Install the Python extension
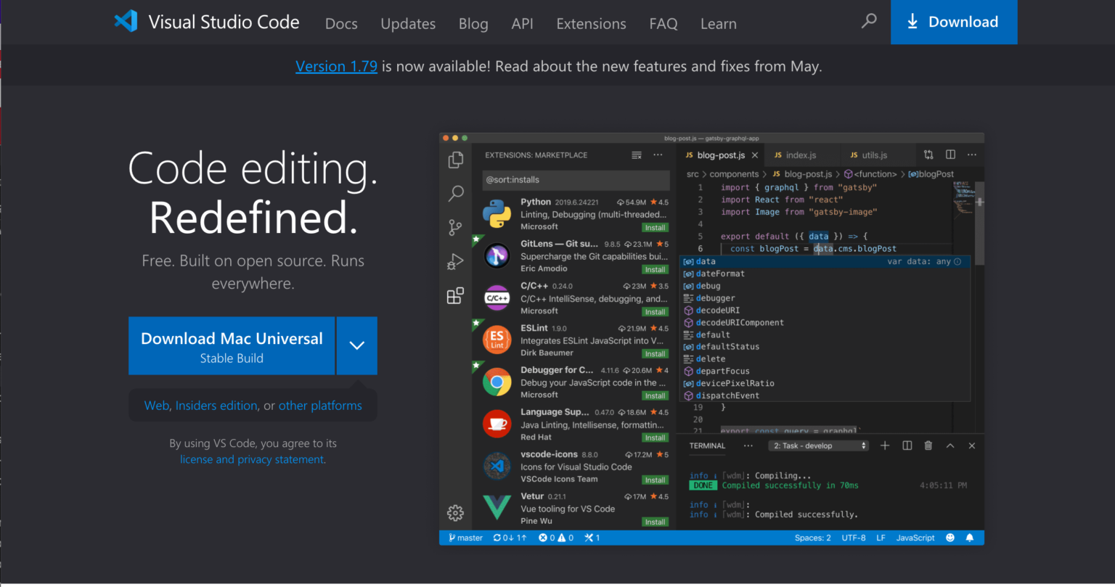The image size is (1115, 587). click(655, 227)
